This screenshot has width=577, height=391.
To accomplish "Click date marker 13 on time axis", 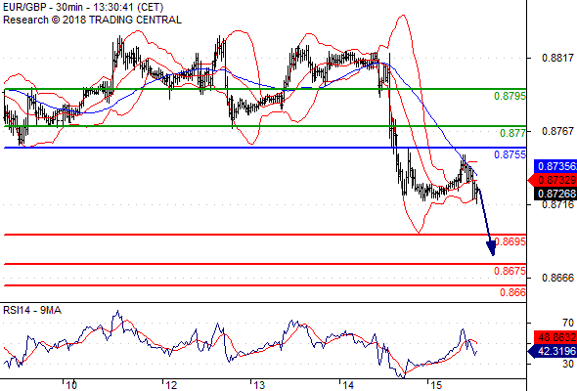I will pyautogui.click(x=259, y=385).
